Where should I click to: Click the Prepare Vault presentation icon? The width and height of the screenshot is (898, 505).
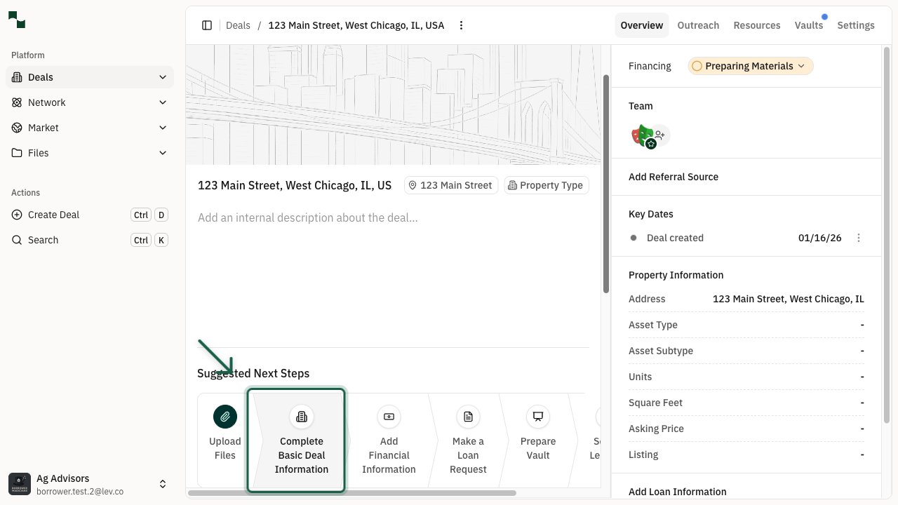tap(538, 417)
